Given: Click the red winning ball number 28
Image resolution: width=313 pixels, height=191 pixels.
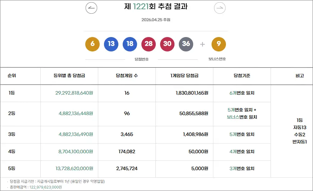Looking at the screenshot, I should click(149, 44).
